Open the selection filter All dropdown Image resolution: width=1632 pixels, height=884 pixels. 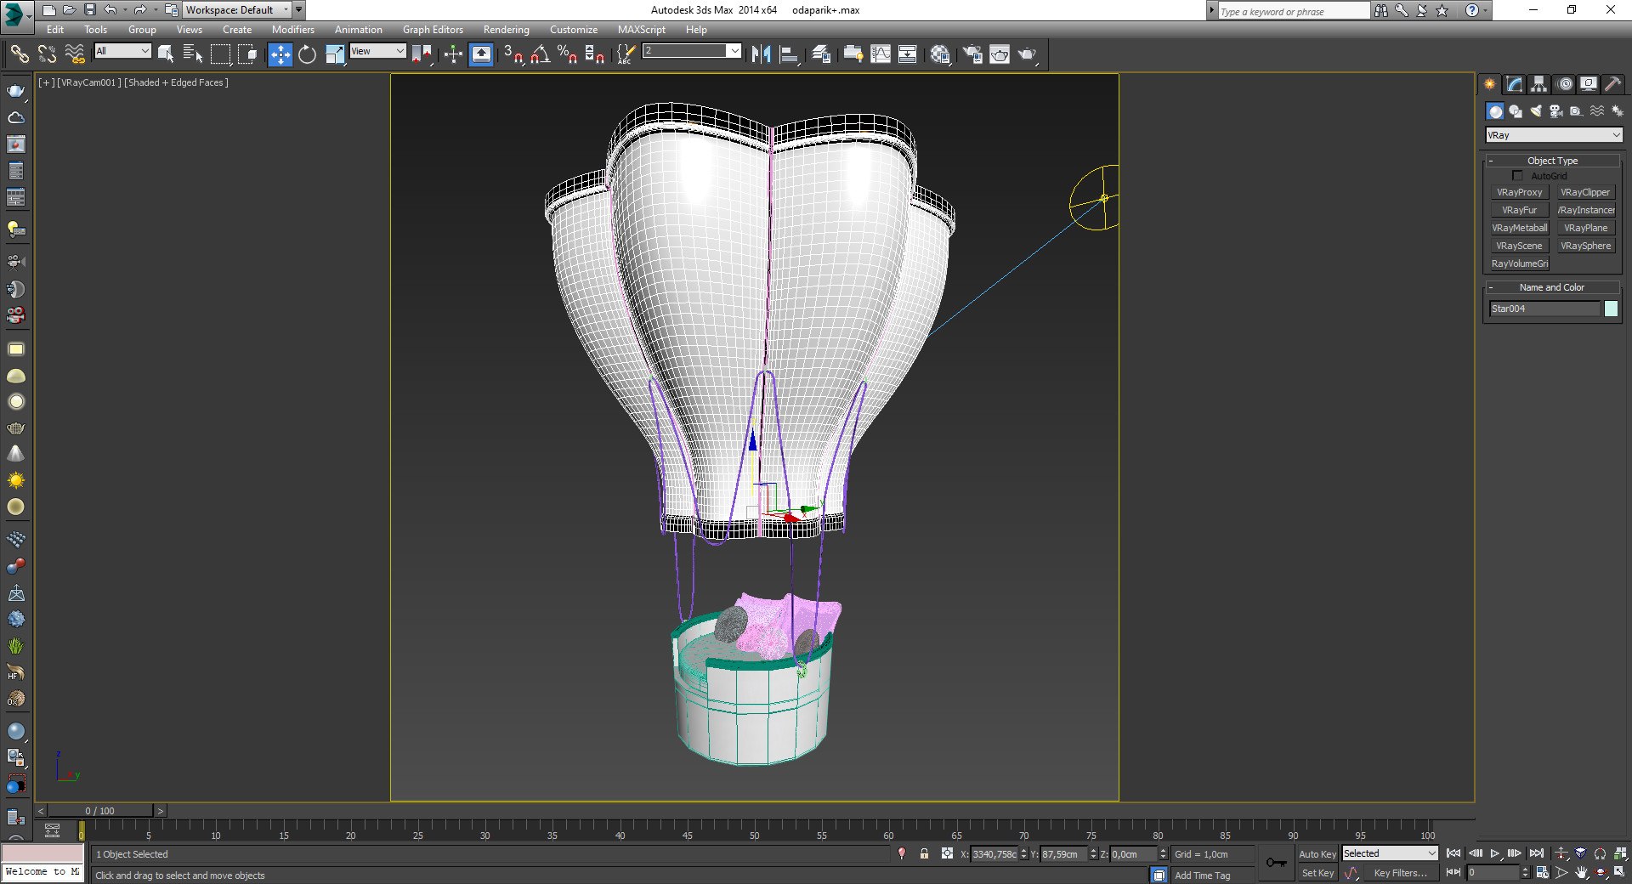pos(122,51)
